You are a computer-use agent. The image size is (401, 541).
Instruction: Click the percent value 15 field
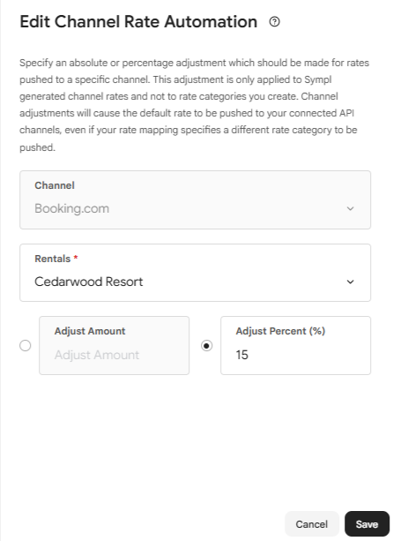tap(295, 345)
